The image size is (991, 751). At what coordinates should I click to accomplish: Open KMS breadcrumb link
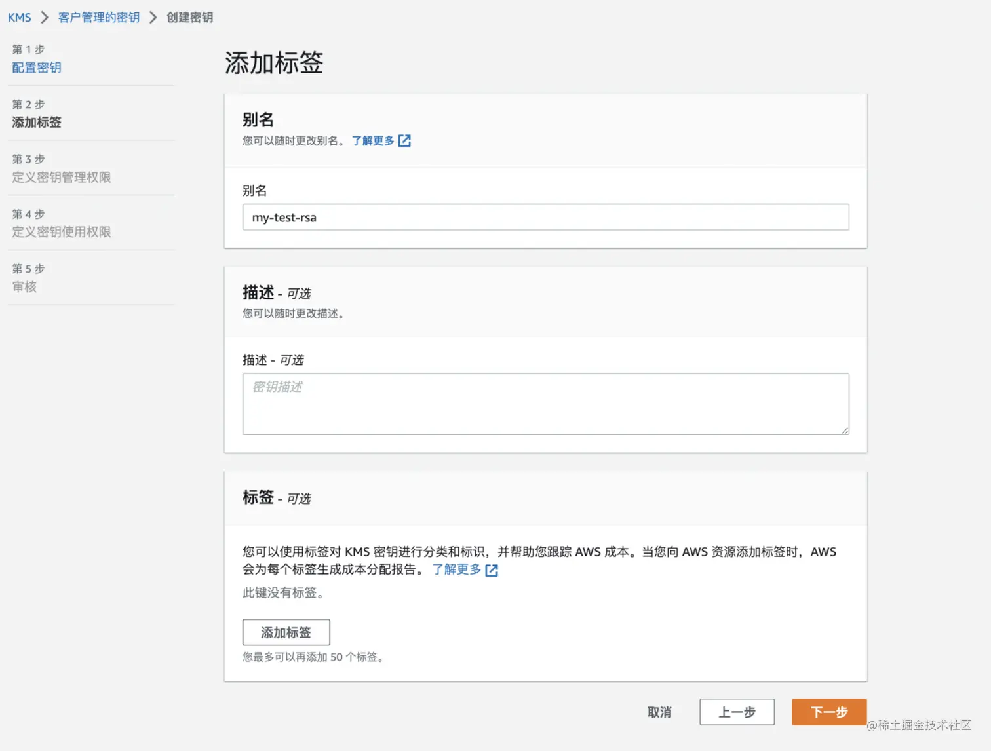pyautogui.click(x=20, y=18)
